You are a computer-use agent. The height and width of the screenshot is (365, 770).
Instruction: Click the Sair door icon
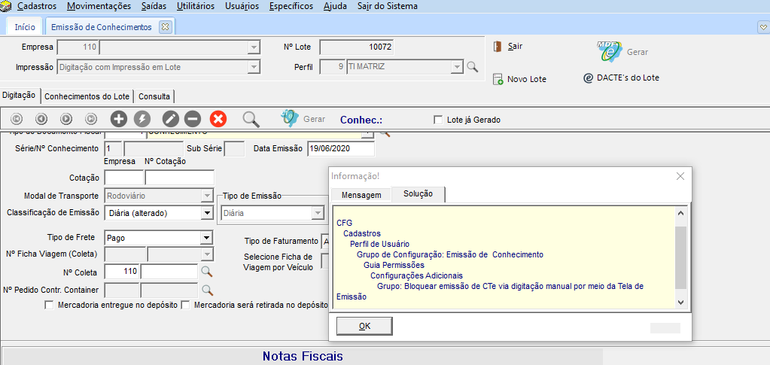(498, 47)
